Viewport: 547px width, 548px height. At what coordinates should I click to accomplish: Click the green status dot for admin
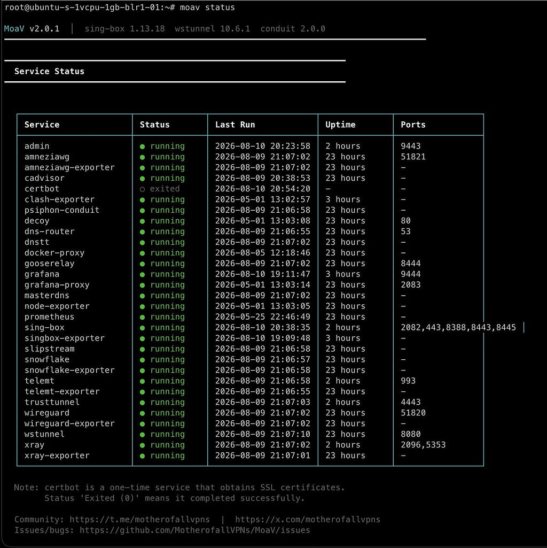[x=142, y=146]
